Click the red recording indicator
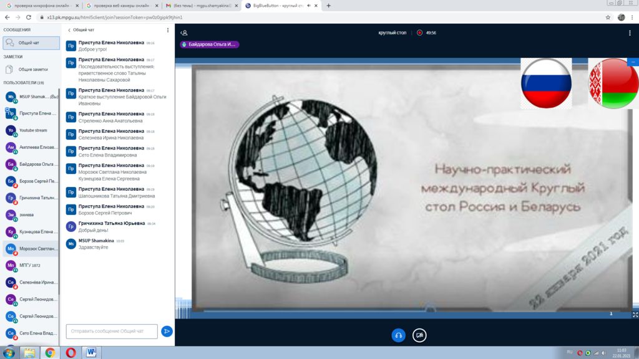 coord(419,32)
